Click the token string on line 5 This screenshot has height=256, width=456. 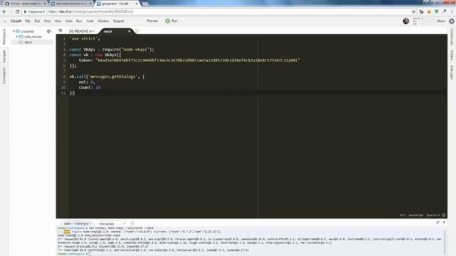198,60
